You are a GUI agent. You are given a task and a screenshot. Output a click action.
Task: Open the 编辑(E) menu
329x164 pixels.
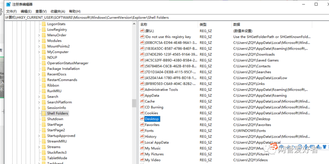26,11
